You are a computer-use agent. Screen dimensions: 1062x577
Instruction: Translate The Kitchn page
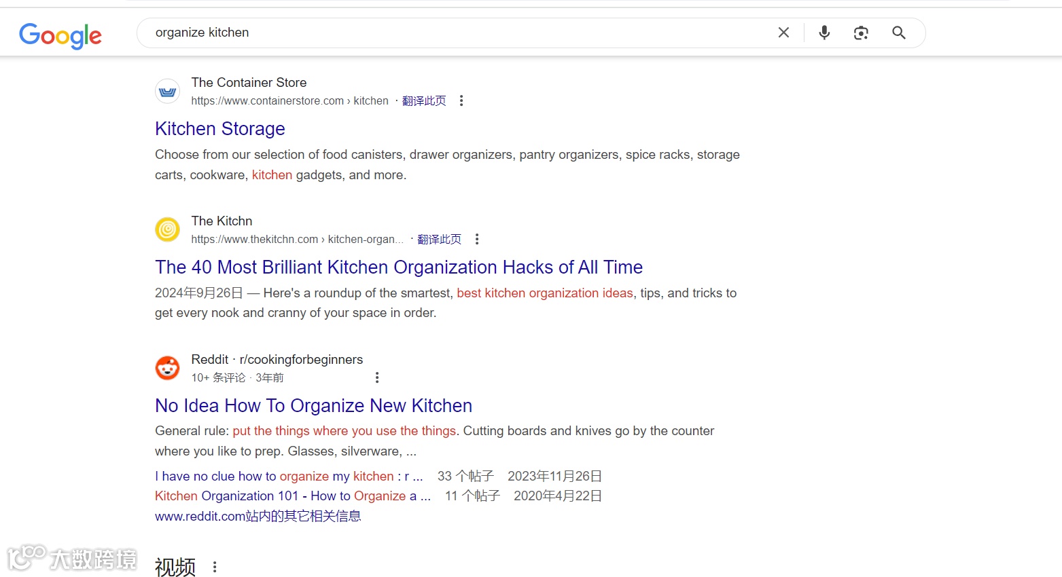pos(439,239)
